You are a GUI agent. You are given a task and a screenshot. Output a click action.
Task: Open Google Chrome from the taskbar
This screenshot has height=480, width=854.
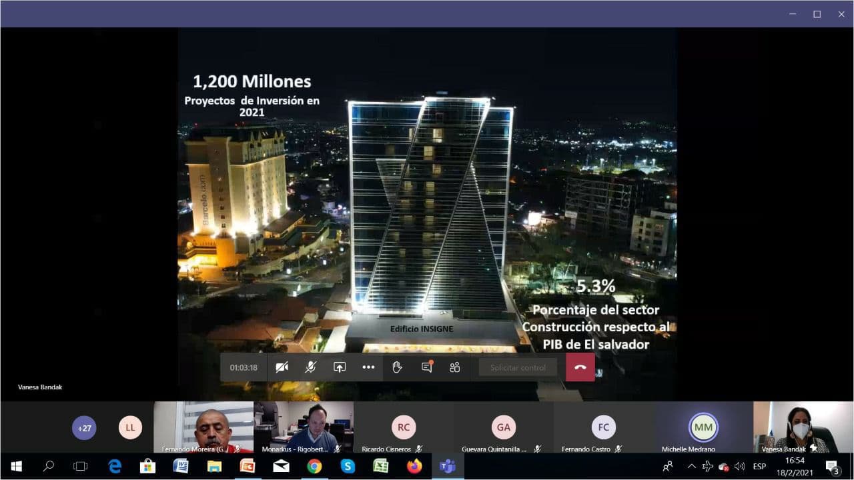coord(314,466)
